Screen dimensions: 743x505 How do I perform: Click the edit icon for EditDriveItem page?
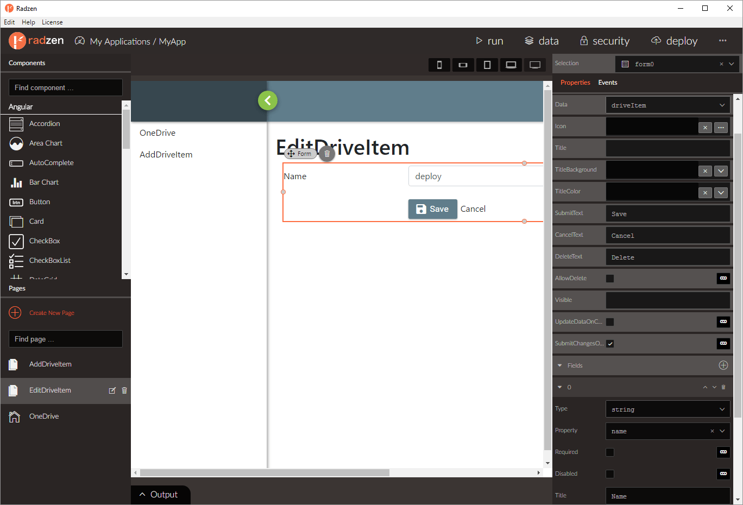click(x=112, y=390)
